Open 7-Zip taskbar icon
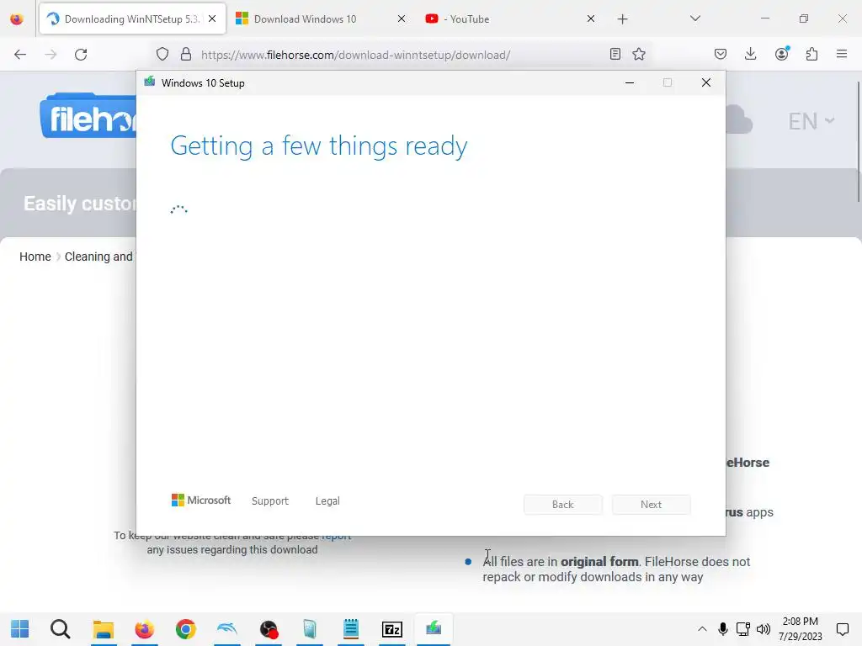This screenshot has width=862, height=646. coord(392,629)
